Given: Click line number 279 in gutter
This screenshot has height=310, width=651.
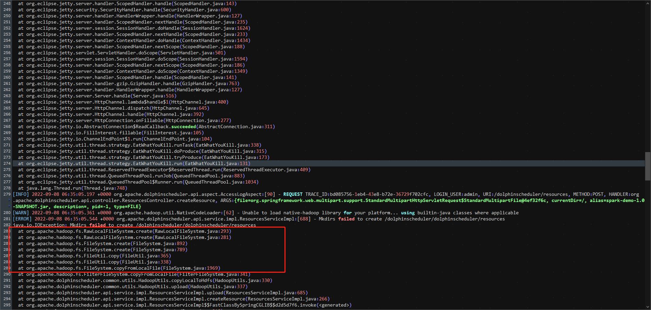Looking at the screenshot, I should coord(7,194).
